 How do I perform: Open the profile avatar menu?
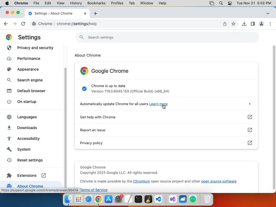coord(261,24)
